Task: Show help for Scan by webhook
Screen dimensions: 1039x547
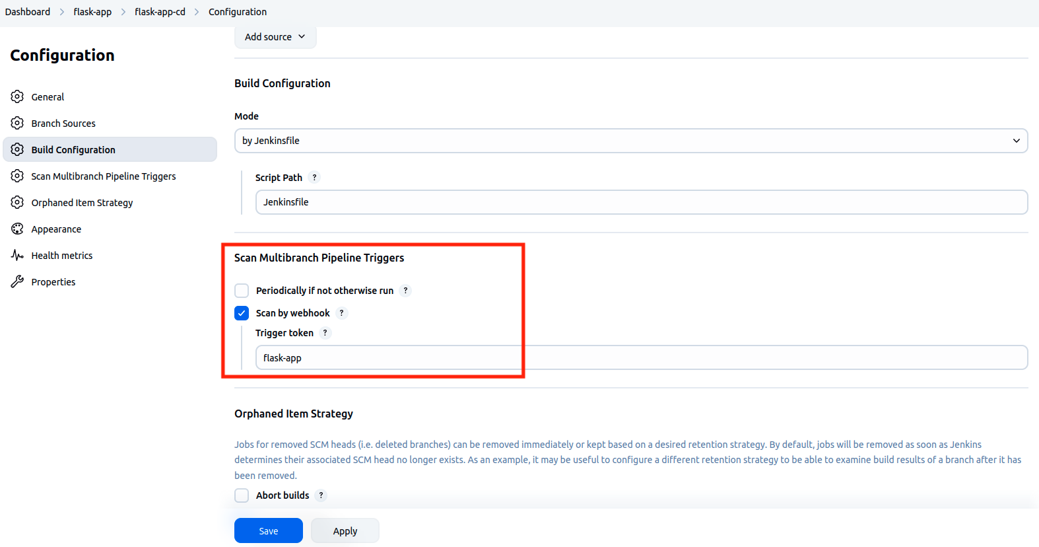Action: [x=341, y=313]
